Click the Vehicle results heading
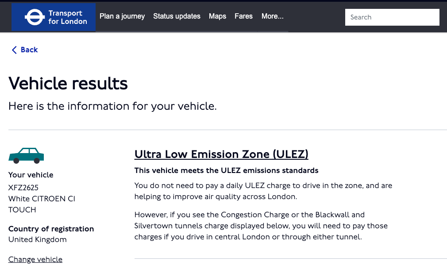The height and width of the screenshot is (269, 447). (68, 84)
